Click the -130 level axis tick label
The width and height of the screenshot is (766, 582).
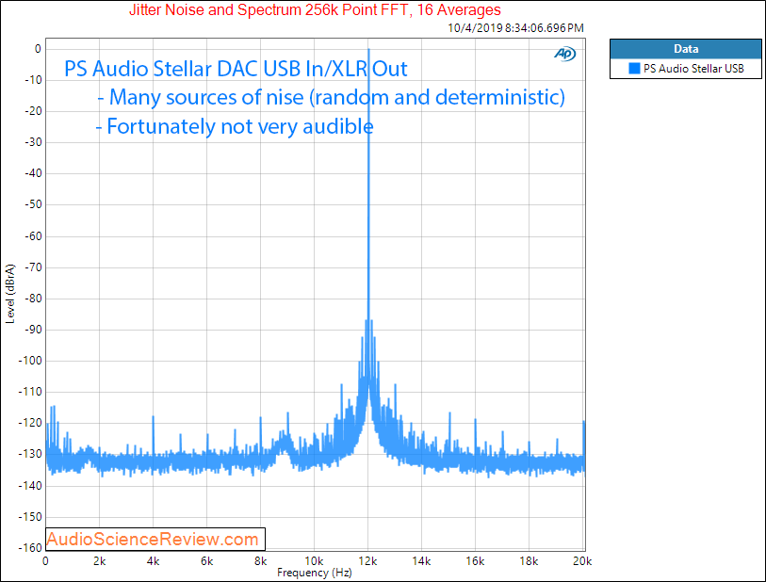coord(30,454)
